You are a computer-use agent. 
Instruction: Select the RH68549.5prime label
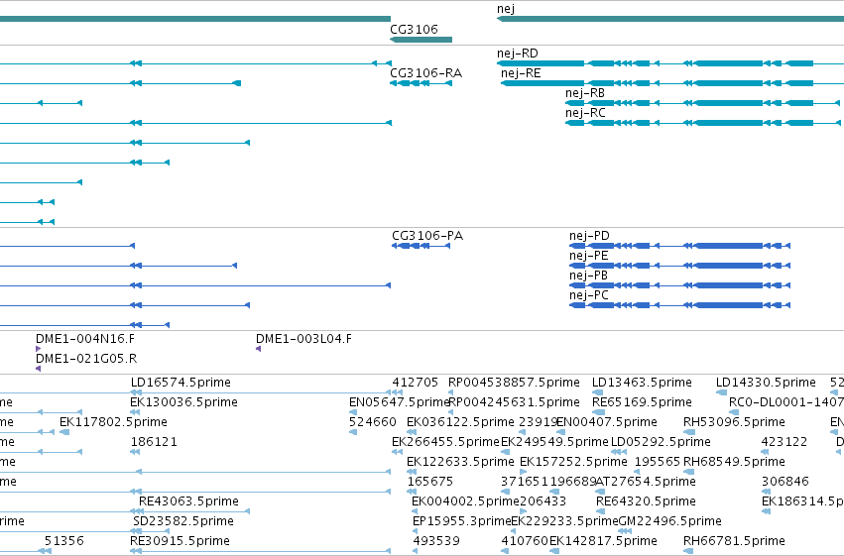point(734,462)
